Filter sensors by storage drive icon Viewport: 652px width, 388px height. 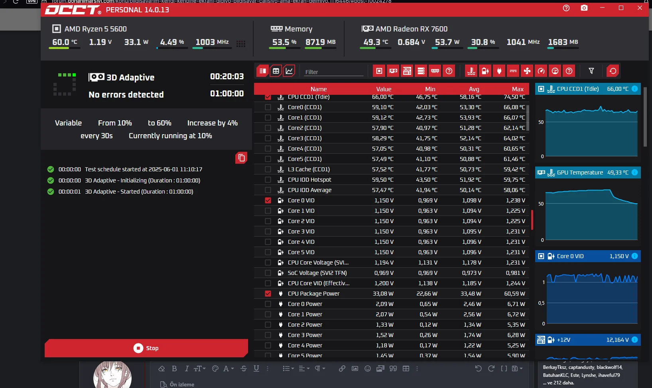421,71
